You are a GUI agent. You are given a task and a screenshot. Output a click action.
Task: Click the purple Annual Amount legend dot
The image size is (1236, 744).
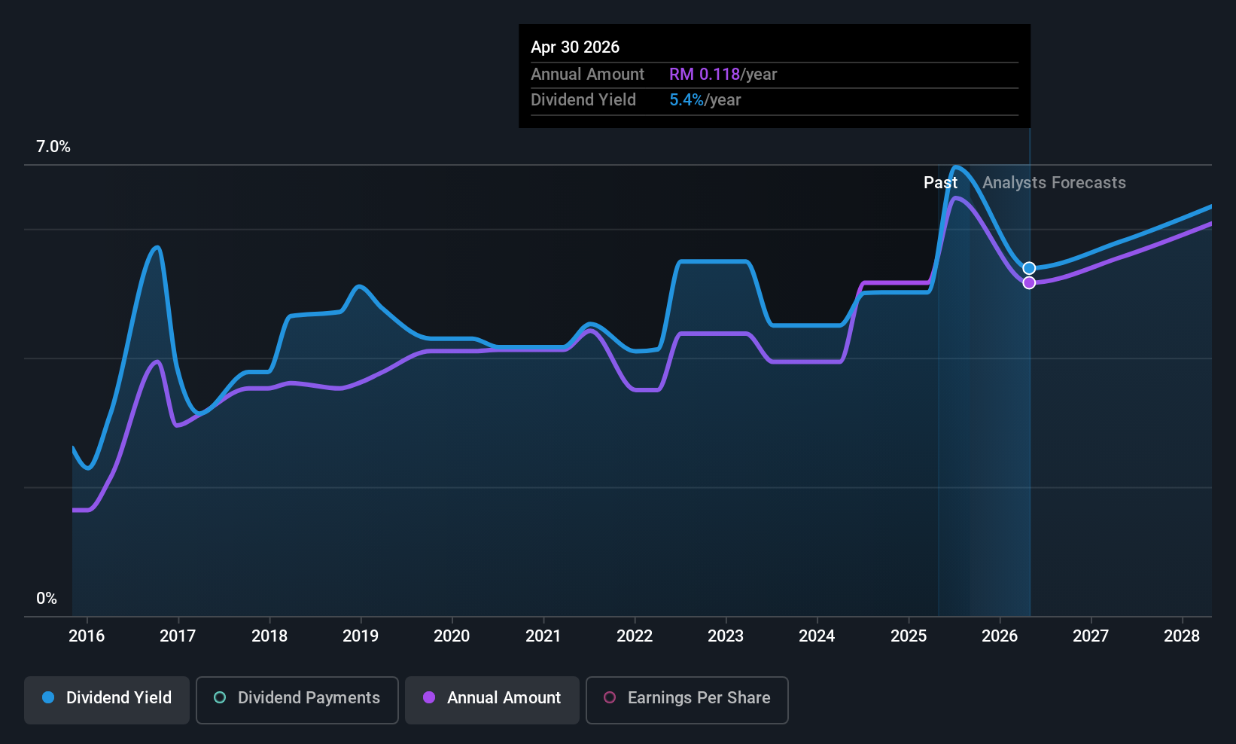(x=429, y=698)
